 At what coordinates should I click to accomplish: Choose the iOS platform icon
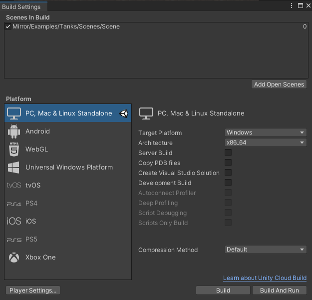(14, 221)
